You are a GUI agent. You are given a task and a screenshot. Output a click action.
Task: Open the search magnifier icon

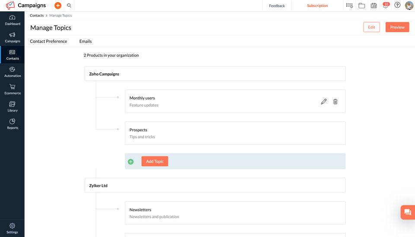(x=69, y=6)
